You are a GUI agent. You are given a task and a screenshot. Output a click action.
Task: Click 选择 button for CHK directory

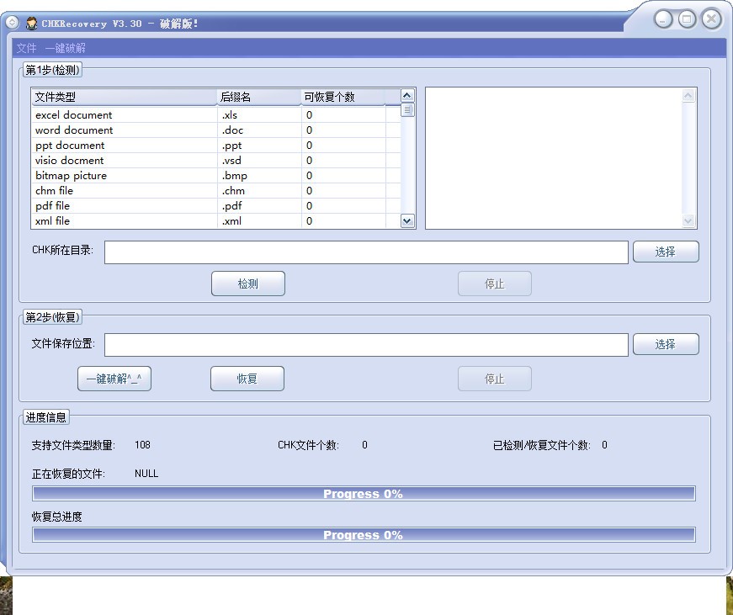pyautogui.click(x=666, y=252)
